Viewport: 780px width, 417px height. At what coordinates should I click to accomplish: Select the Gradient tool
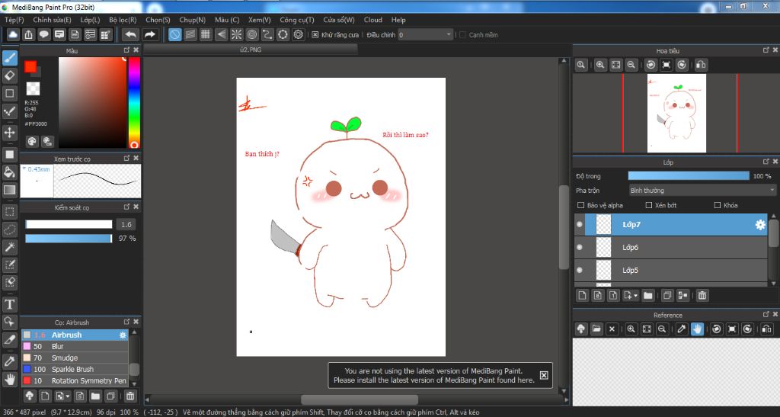9,190
